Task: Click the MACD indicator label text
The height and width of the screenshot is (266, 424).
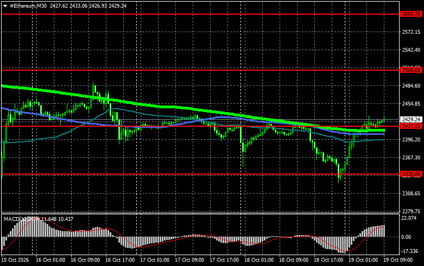Action: tap(39, 219)
